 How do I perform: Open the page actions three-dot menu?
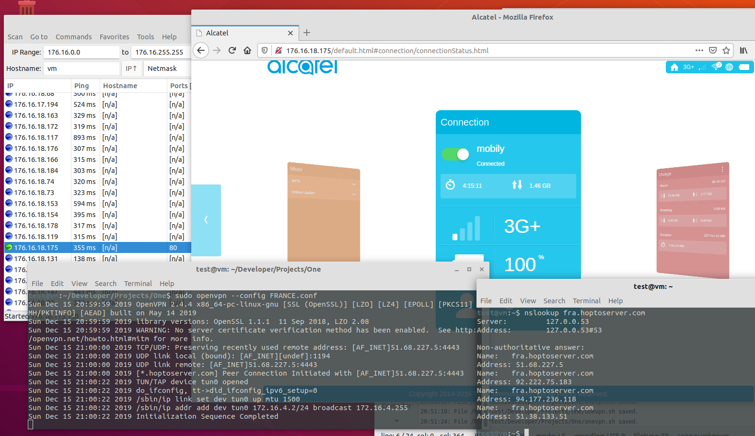[699, 50]
